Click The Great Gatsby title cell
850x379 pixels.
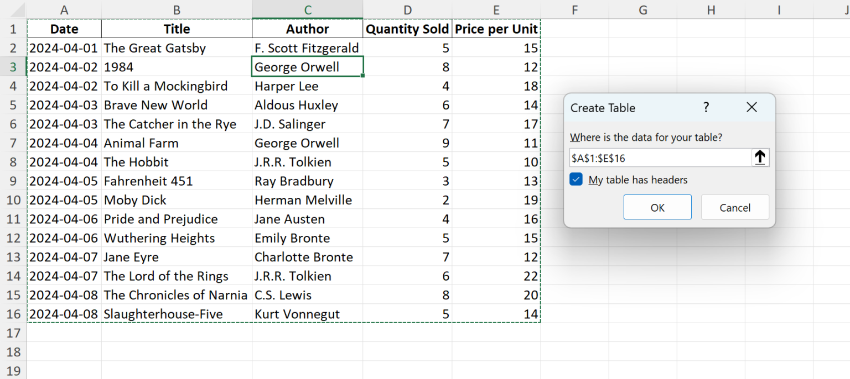pyautogui.click(x=177, y=48)
